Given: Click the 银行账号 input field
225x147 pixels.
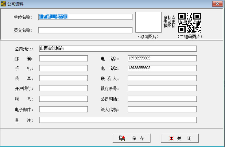Looking at the screenshot, I should (x=162, y=88).
